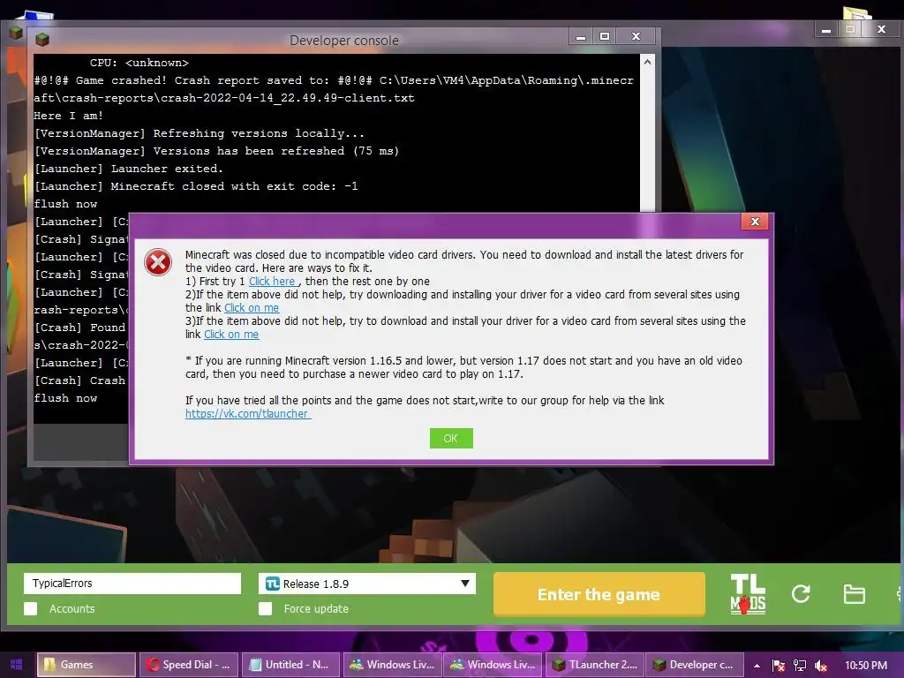Minimize the TLauncher main window
The image size is (904, 678).
826,30
